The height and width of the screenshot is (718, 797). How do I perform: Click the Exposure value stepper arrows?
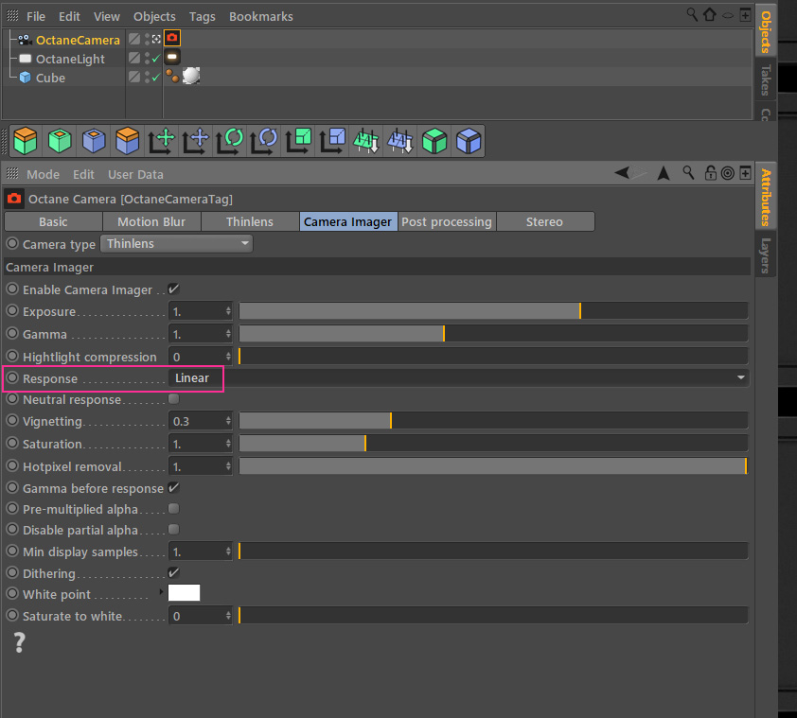tap(228, 311)
